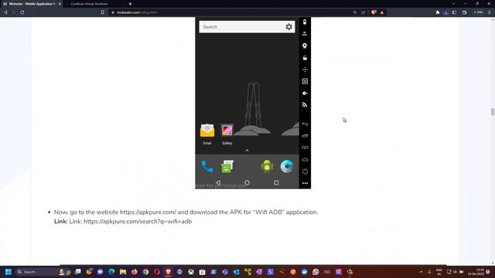The image size is (495, 278).
Task: Click the emulator sidebar back arrow icon
Action: tap(305, 124)
